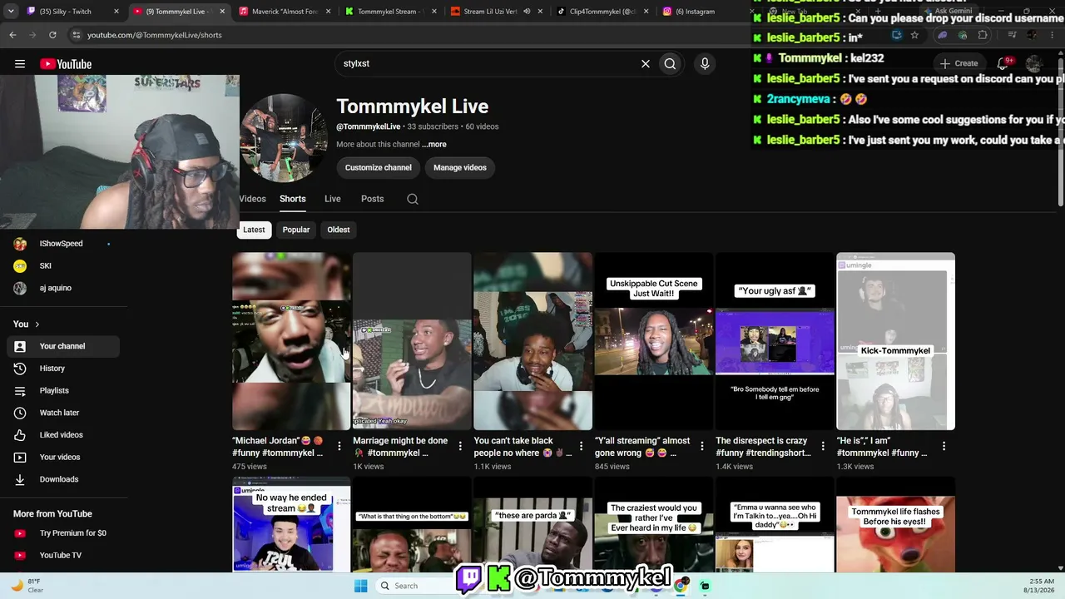Switch to the channel Videos tab
This screenshot has height=599, width=1065.
252,199
